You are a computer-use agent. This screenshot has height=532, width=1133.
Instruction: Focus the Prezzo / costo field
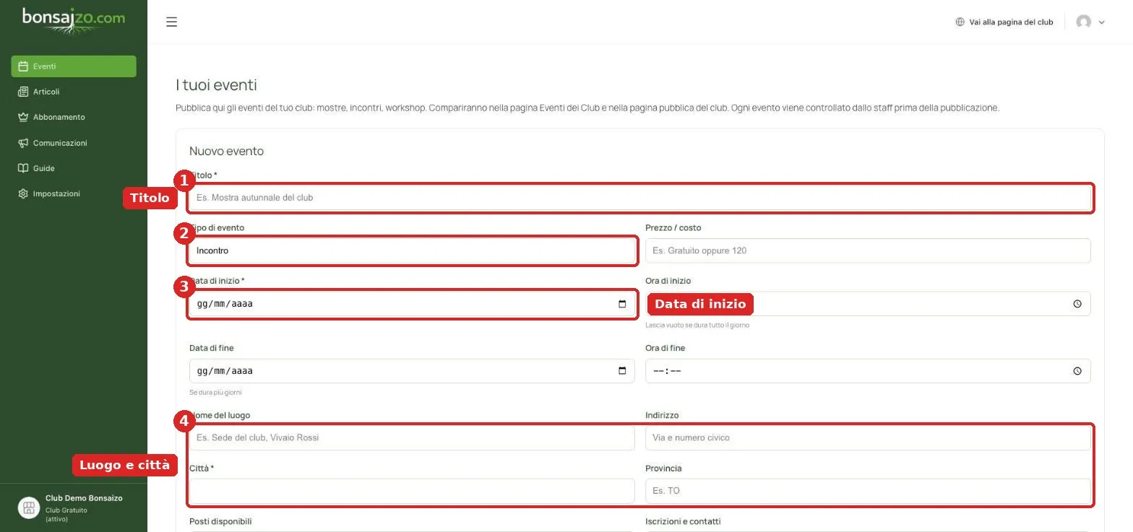click(x=868, y=250)
